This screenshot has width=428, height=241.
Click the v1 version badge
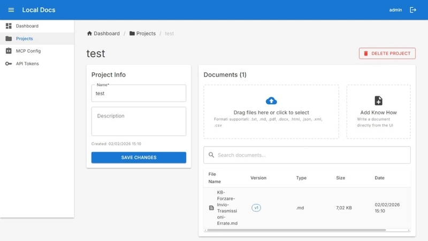coord(256,208)
